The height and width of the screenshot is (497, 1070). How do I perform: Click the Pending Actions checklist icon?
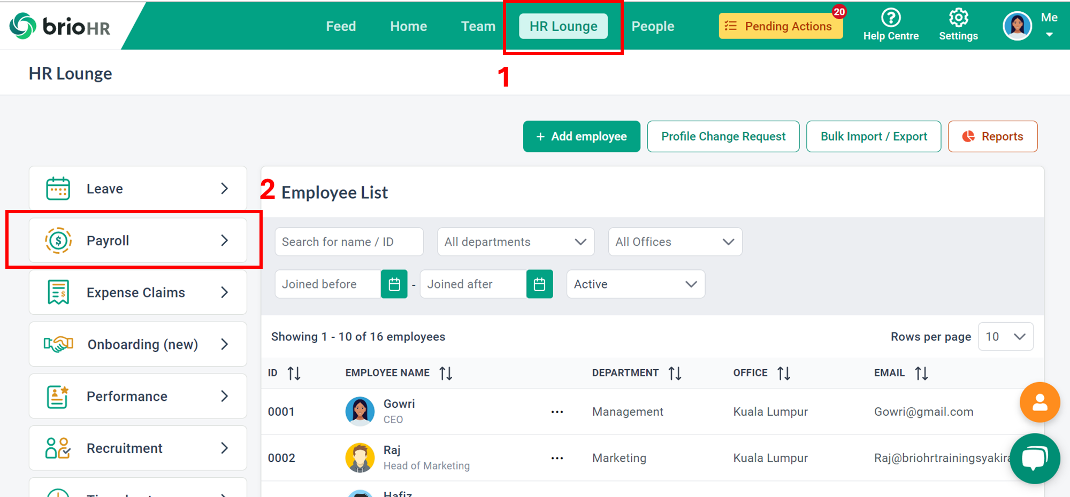(x=729, y=26)
